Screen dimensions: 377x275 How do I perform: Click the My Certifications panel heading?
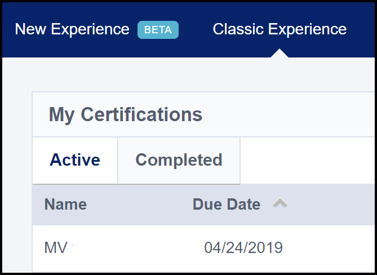(x=126, y=114)
